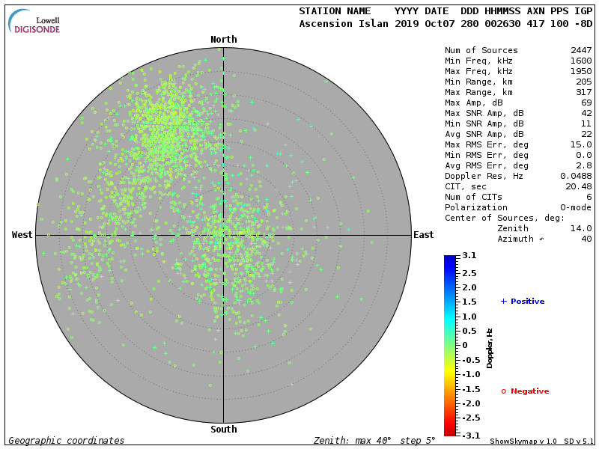Image resolution: width=599 pixels, height=449 pixels.
Task: Click the Zenith max 40° step 5° caption
Action: coord(374,441)
